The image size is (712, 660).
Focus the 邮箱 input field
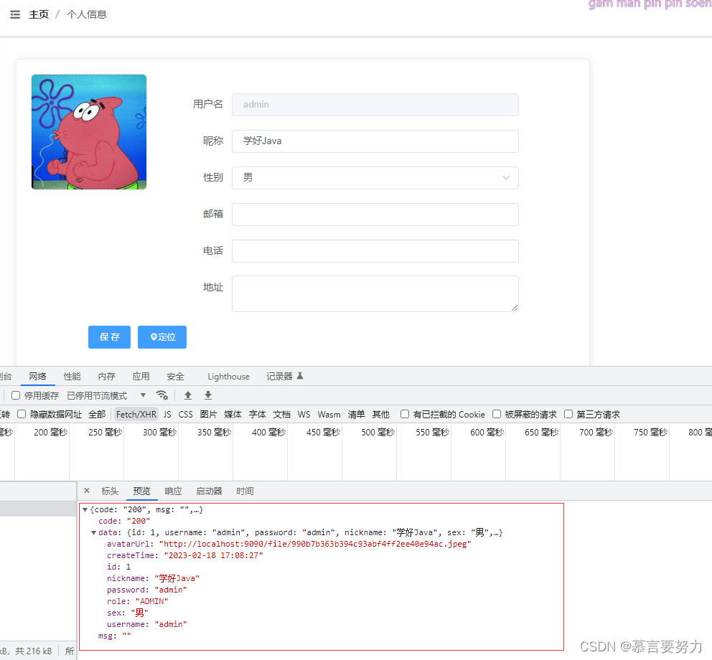375,214
